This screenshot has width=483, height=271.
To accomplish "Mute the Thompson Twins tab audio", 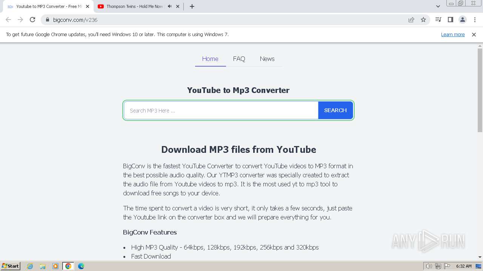I will [169, 6].
